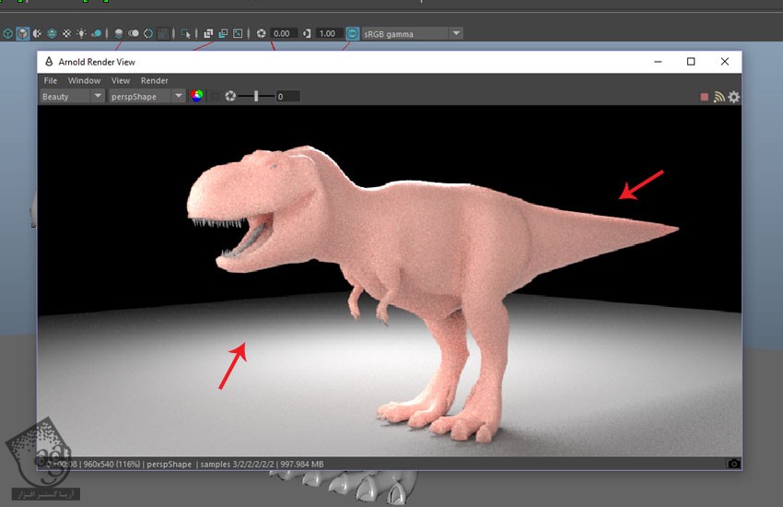Viewport: 783px width, 507px height.
Task: Enable wireframe on shaded icon
Action: point(52,33)
